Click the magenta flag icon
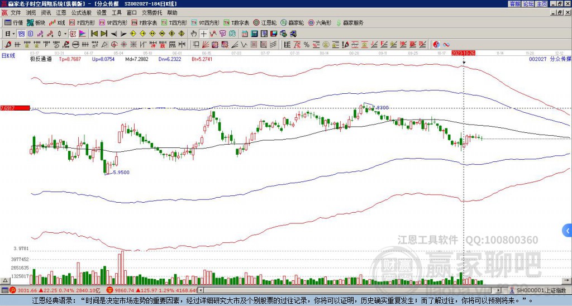The width and height of the screenshot is (572, 306). [83, 34]
